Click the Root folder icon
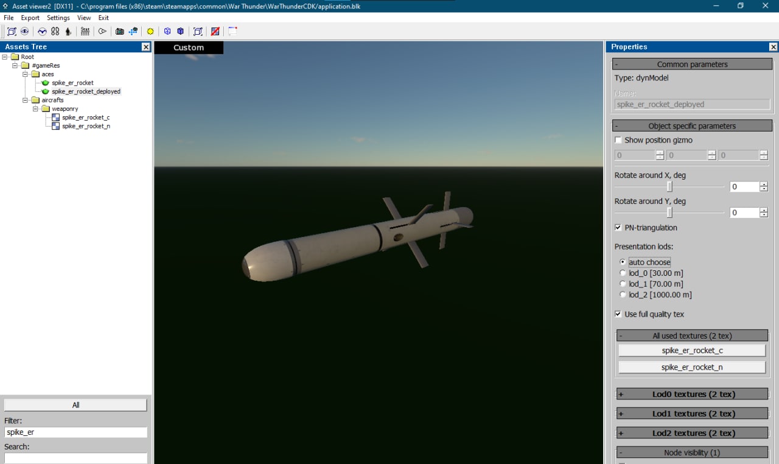The width and height of the screenshot is (779, 464). [15, 57]
